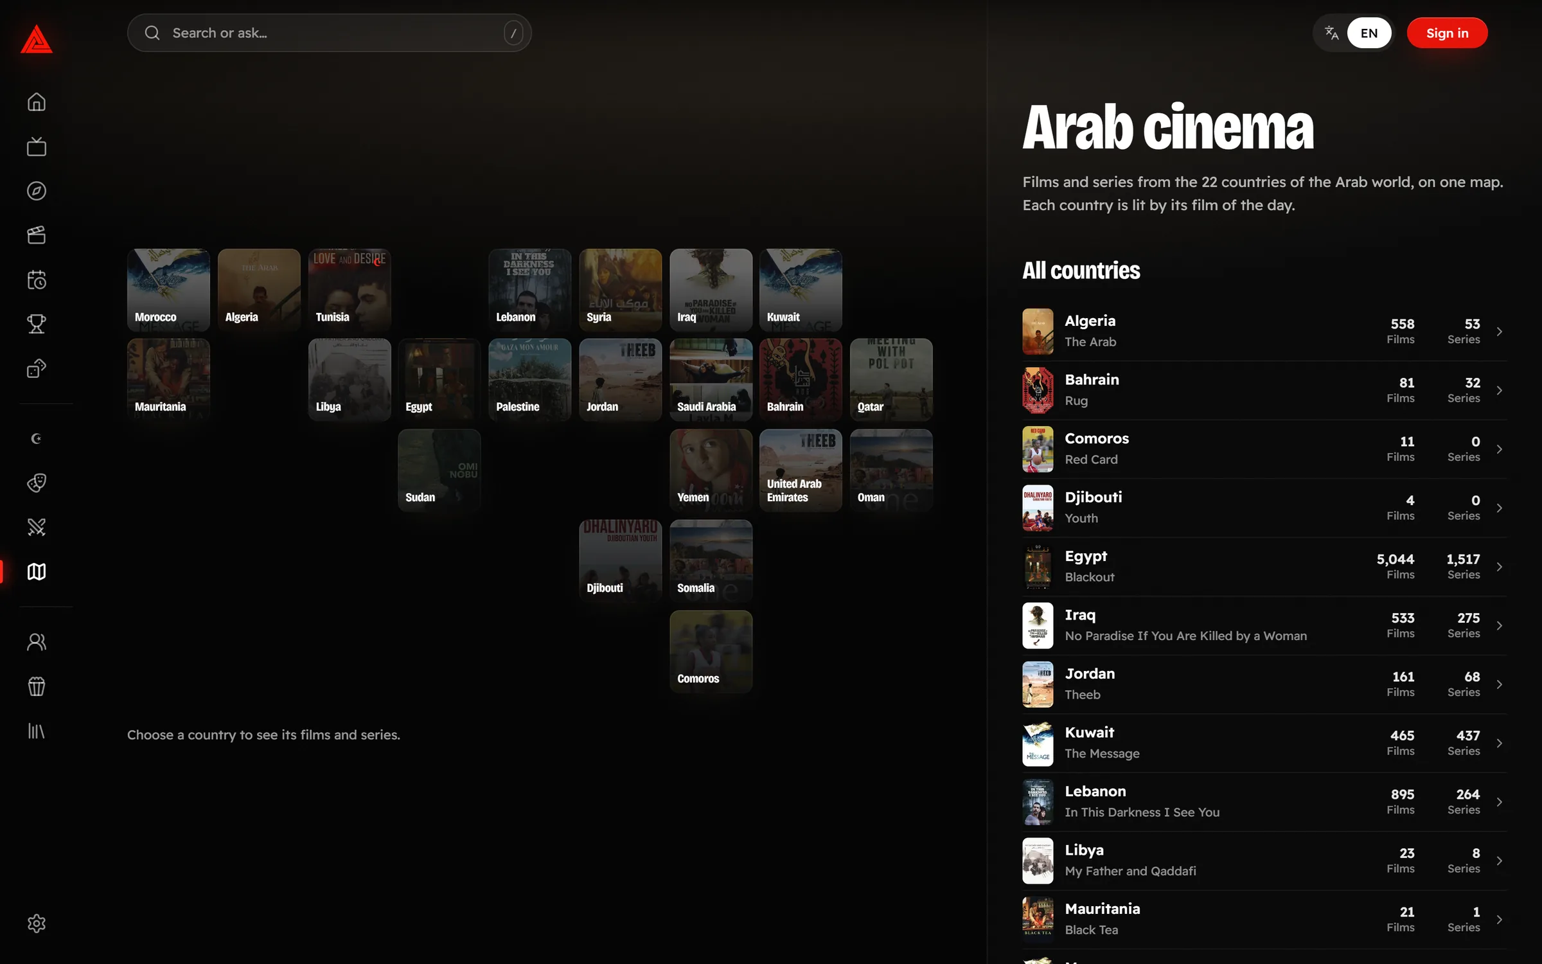Viewport: 1542px width, 964px height.
Task: Click the Sign in button
Action: tap(1447, 33)
